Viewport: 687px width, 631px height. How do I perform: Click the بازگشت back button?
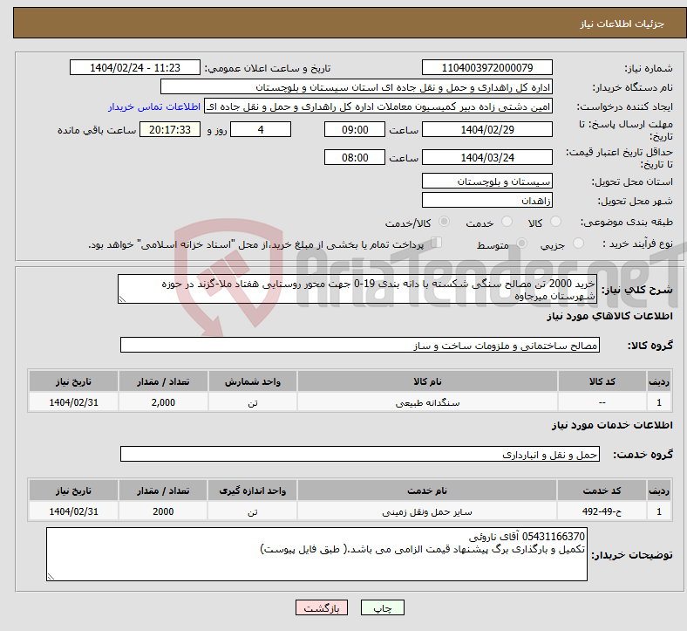point(322,607)
